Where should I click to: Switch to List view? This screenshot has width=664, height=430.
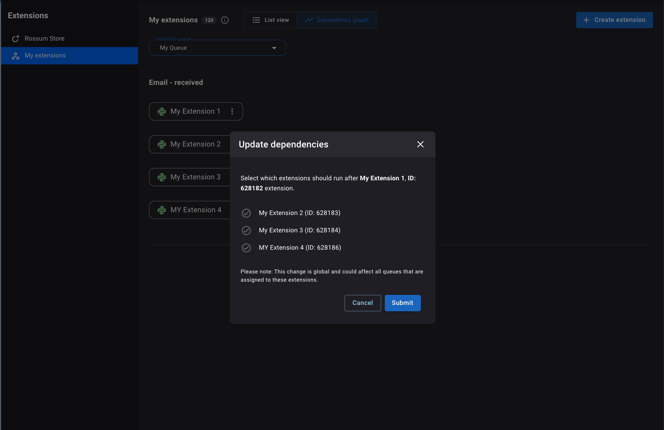[271, 20]
